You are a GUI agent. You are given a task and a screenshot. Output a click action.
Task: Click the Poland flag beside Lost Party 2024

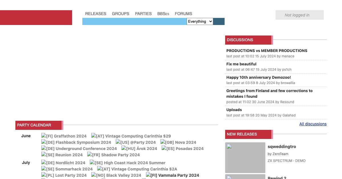(x=44, y=175)
